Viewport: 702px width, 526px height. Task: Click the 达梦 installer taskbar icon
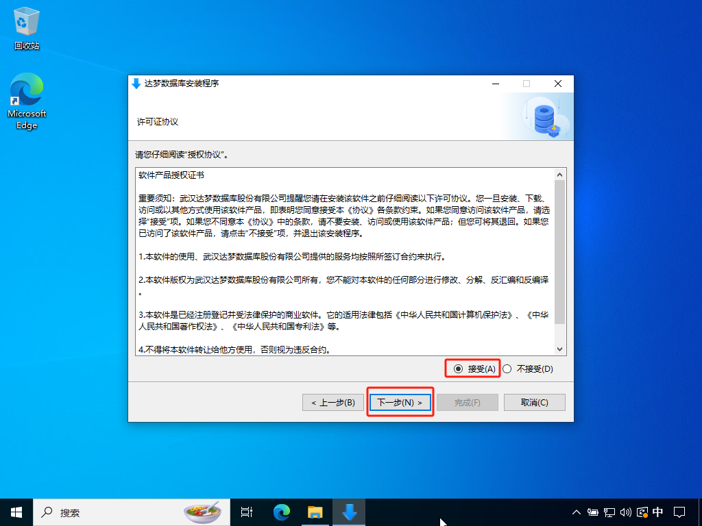click(349, 512)
